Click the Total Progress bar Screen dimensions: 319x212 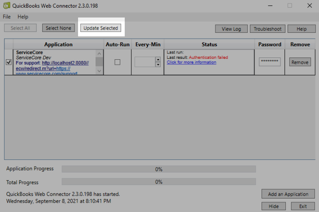coord(159,181)
